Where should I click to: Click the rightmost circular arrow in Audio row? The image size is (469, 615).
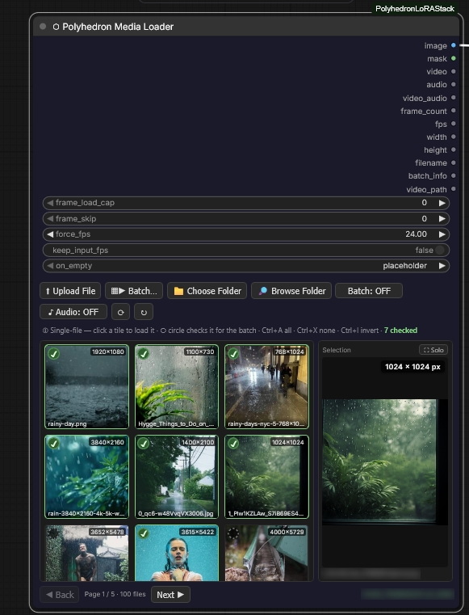click(144, 312)
